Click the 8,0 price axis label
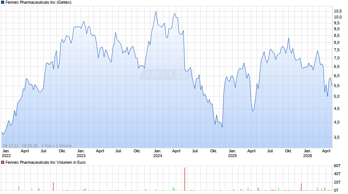348x194 pixels. [x=337, y=43]
